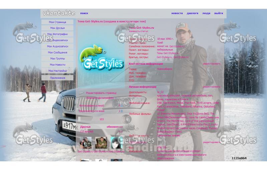The width and height of the screenshot is (267, 170).
Task: Open second friend thumbnail in camouflage
Action: (x=101, y=143)
